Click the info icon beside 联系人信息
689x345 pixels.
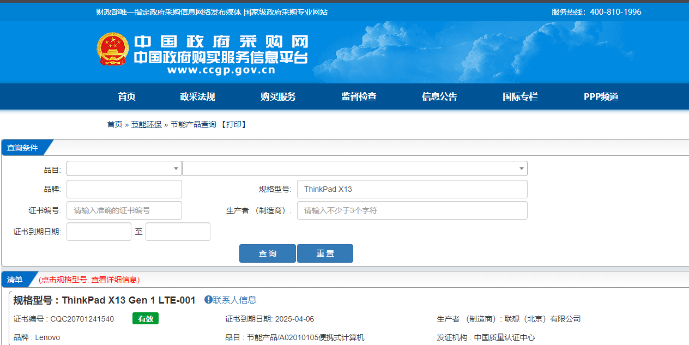click(208, 300)
